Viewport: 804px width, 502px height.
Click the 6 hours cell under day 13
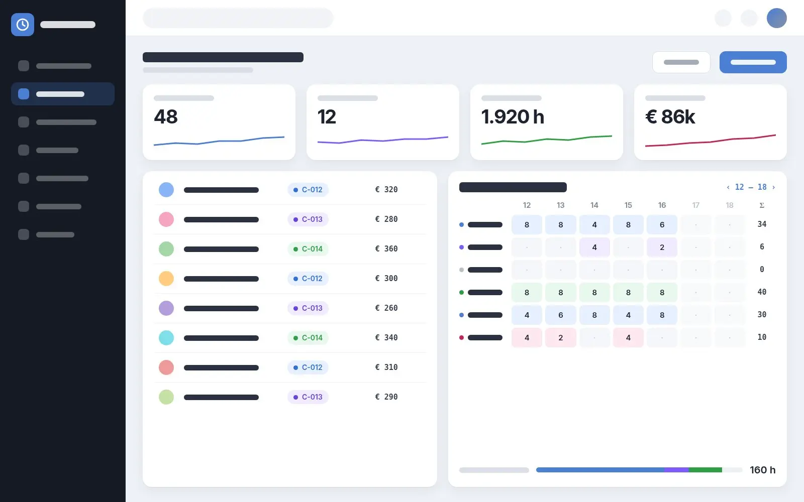tap(561, 315)
